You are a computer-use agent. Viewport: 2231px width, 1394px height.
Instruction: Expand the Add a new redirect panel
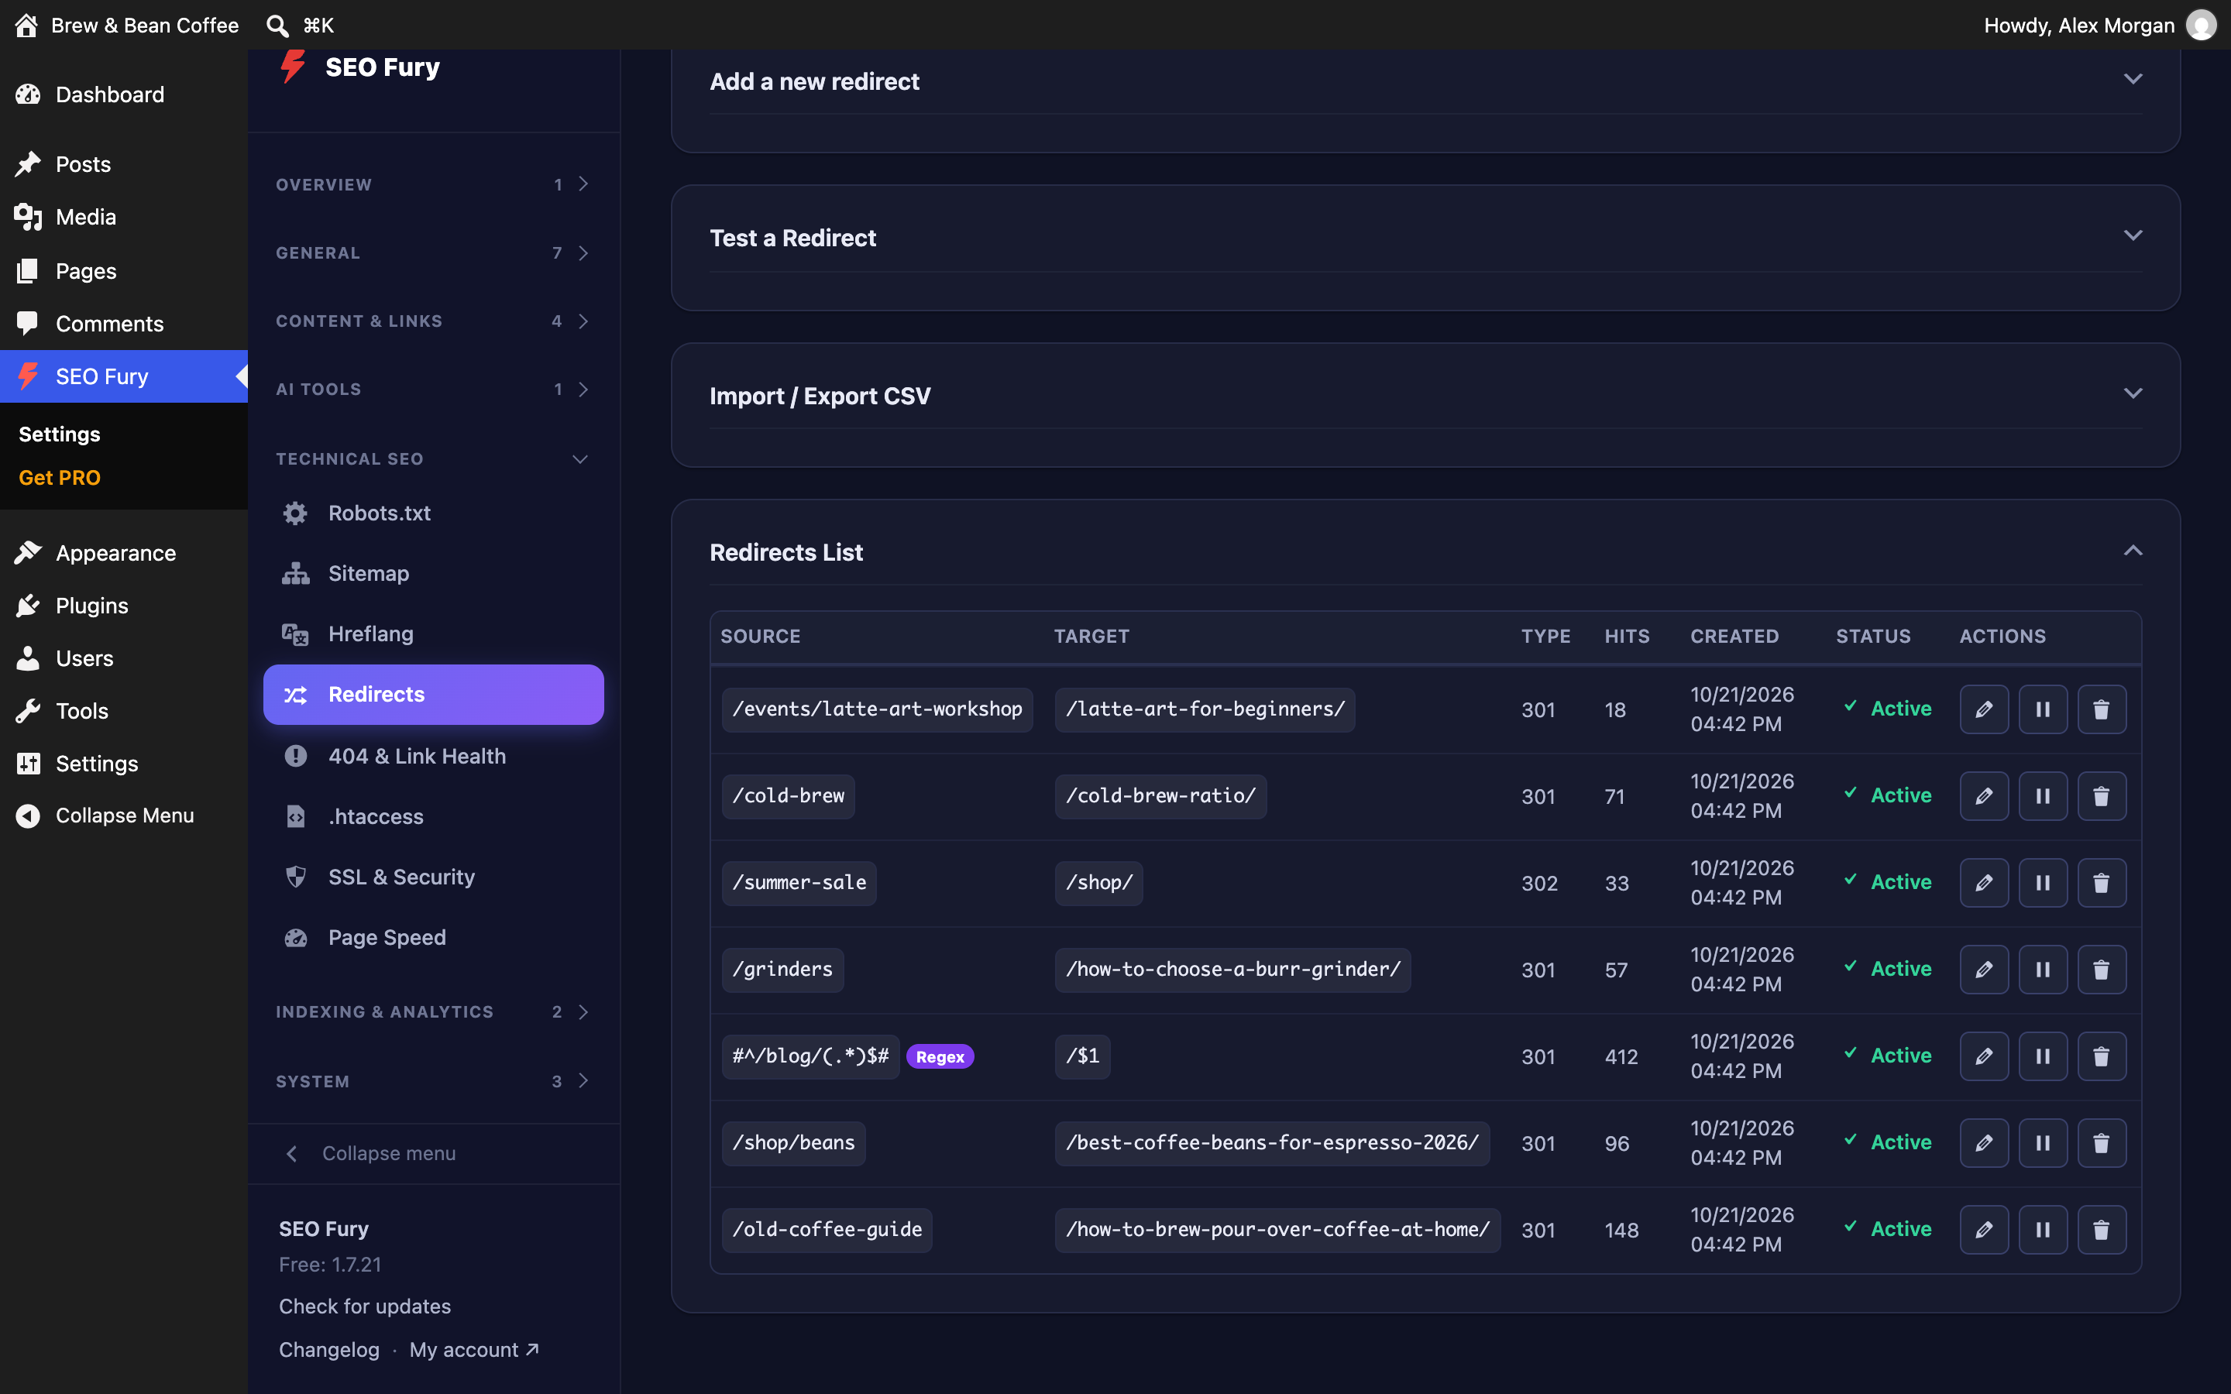click(2133, 81)
